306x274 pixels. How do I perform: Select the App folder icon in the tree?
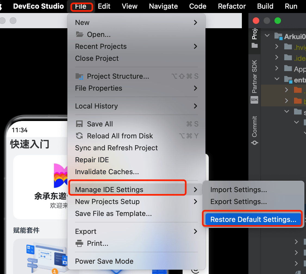click(x=288, y=68)
